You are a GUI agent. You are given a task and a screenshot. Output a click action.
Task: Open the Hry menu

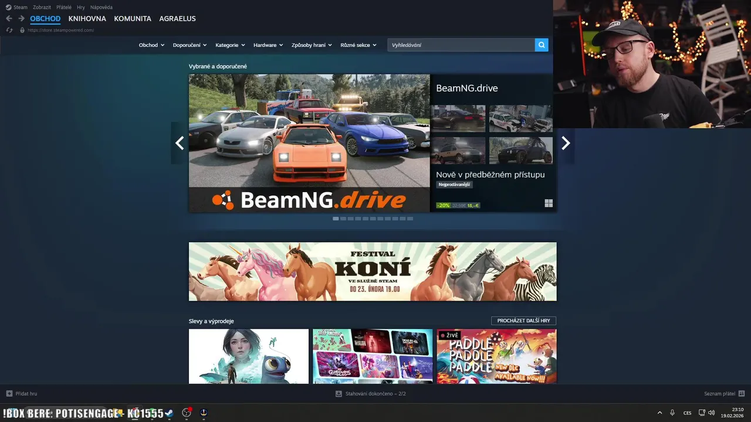[x=81, y=7]
